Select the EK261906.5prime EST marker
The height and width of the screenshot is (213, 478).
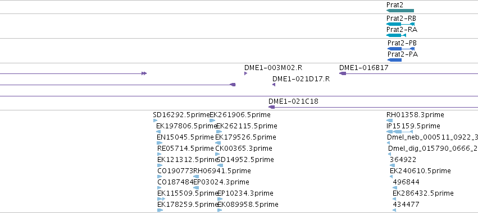(212, 121)
